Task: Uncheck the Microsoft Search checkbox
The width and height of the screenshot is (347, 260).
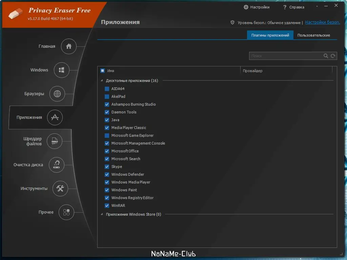Action: (x=107, y=159)
